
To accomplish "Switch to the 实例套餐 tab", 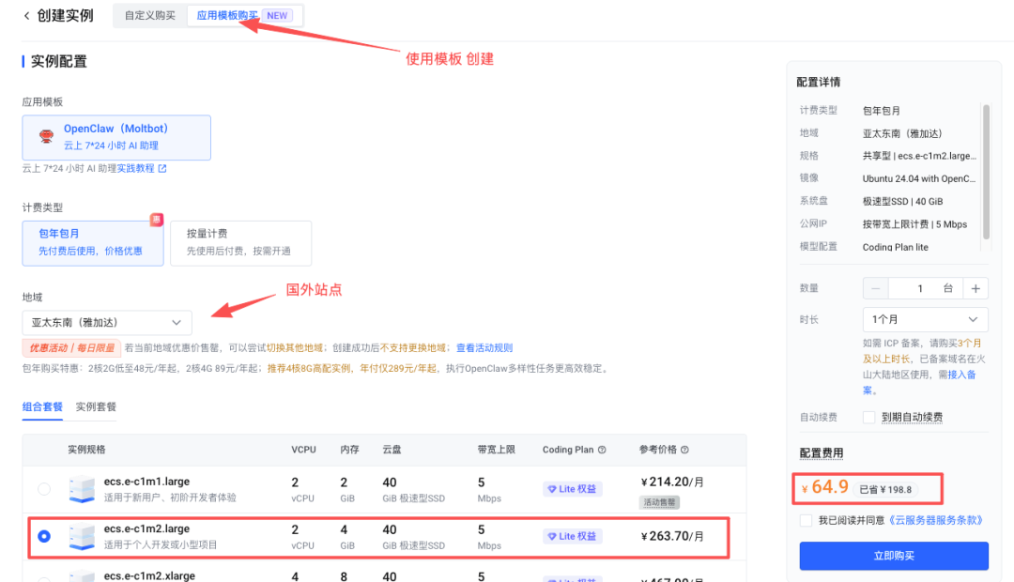I will [x=96, y=406].
